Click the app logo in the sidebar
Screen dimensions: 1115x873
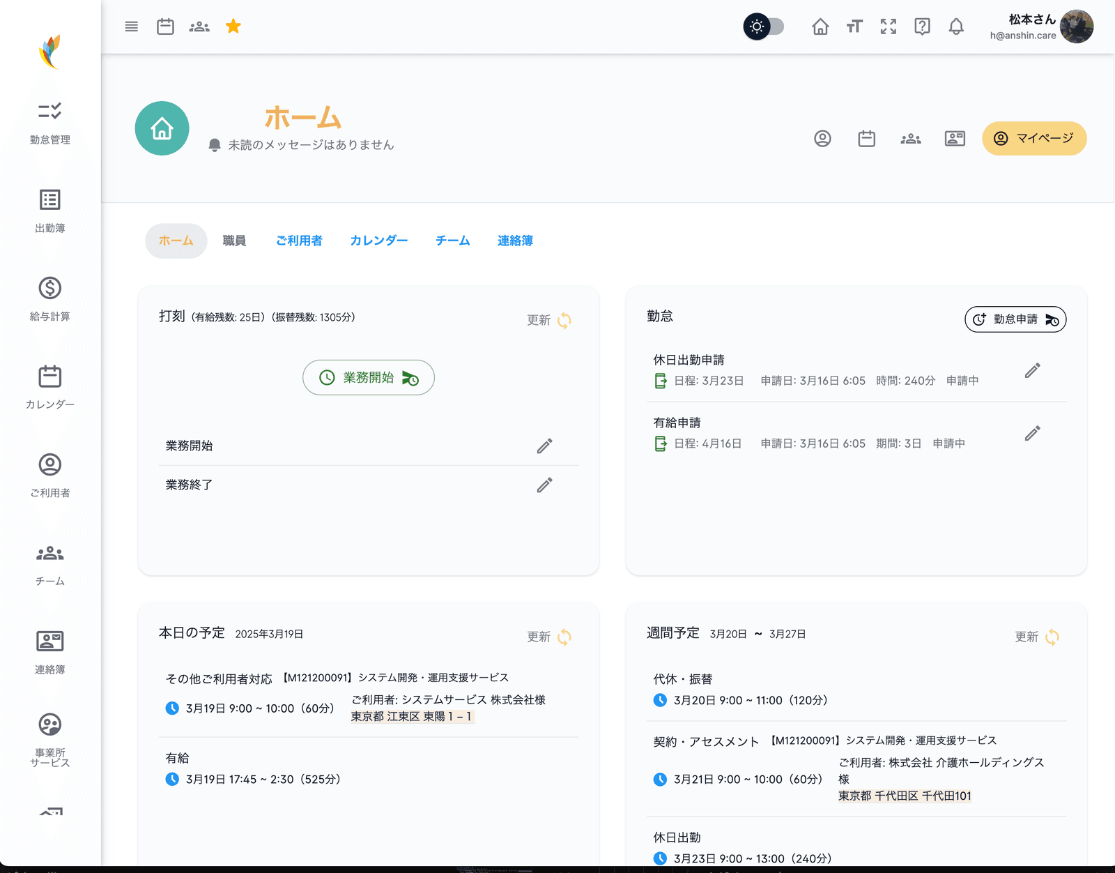pos(50,52)
